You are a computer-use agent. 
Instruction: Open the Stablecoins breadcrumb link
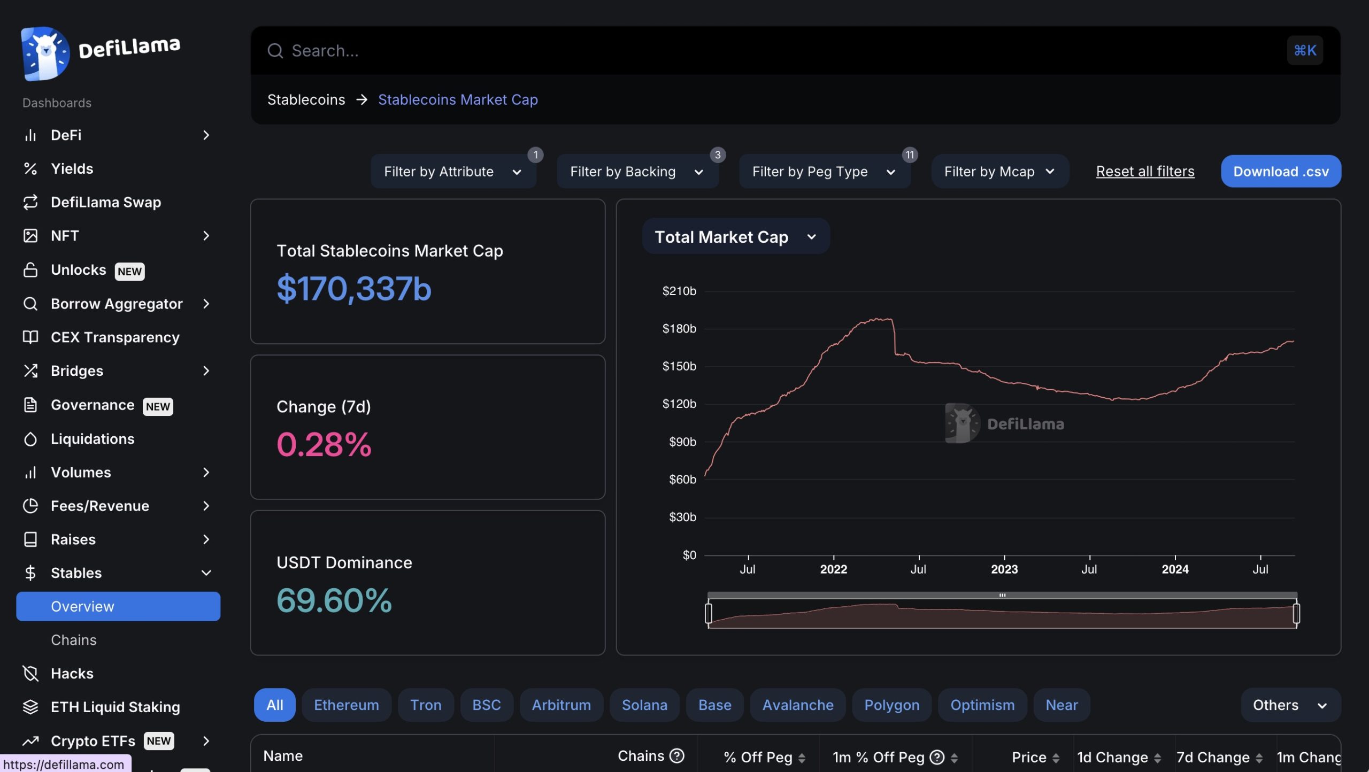(x=306, y=100)
